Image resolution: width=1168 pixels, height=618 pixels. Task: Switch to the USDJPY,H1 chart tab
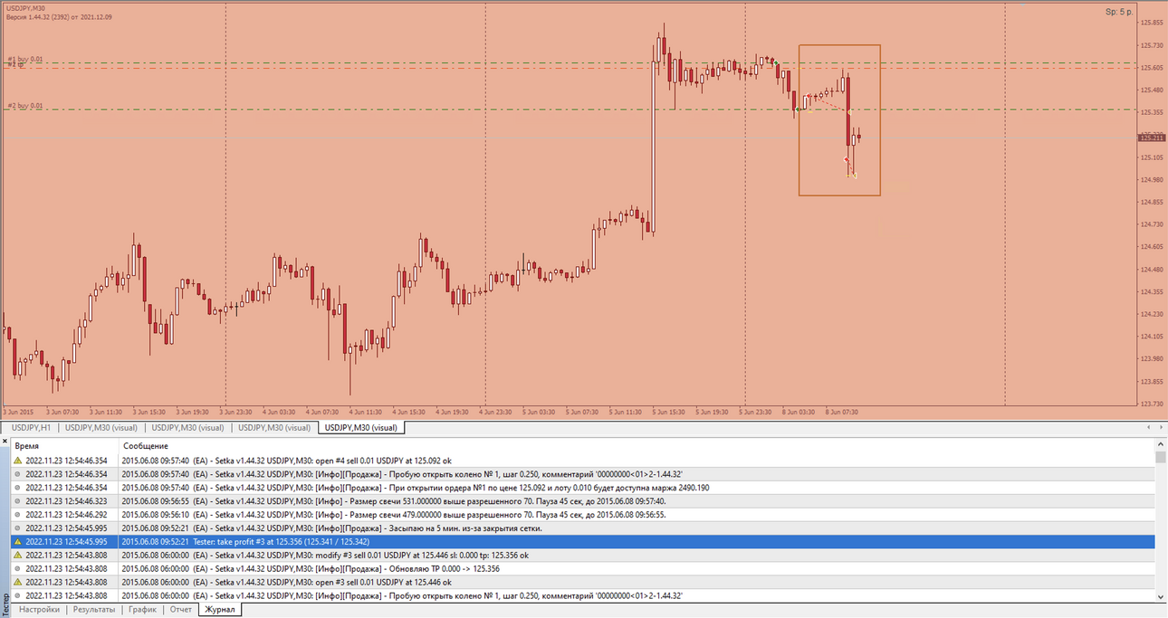[x=31, y=428]
